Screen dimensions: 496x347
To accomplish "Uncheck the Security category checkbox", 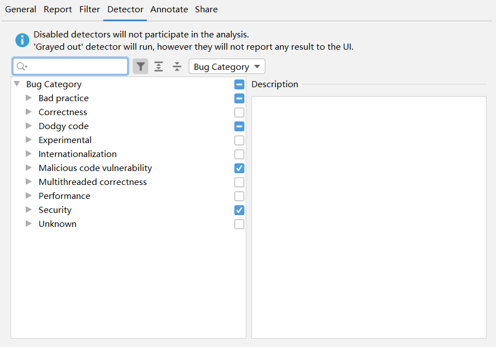I will 239,210.
